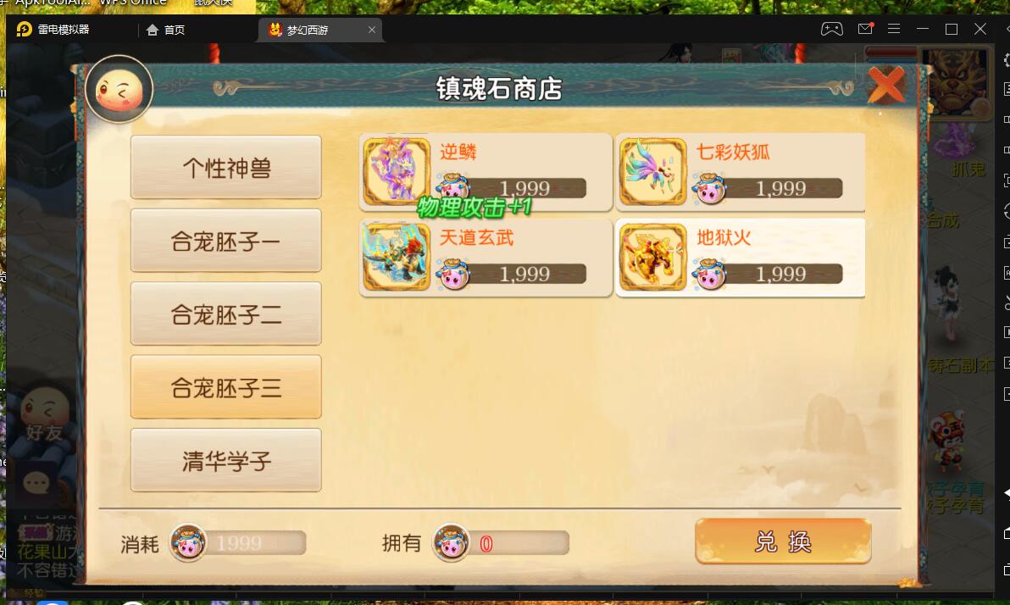
Task: Switch to the 个性神兽 category
Action: pos(226,168)
